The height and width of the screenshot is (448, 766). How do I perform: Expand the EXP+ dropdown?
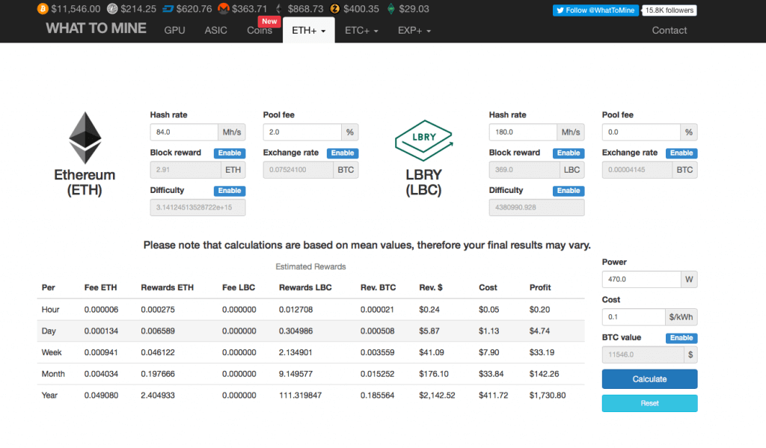click(x=414, y=31)
